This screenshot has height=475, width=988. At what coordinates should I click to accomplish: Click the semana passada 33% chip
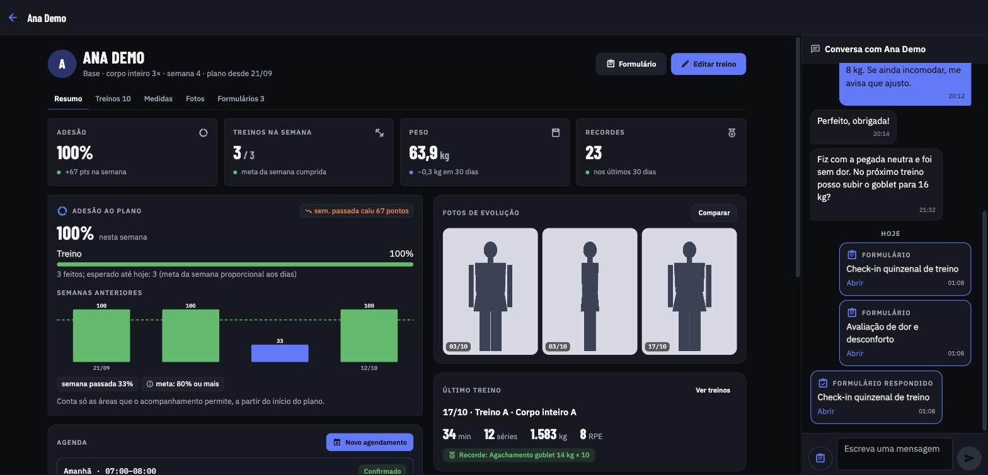(97, 384)
